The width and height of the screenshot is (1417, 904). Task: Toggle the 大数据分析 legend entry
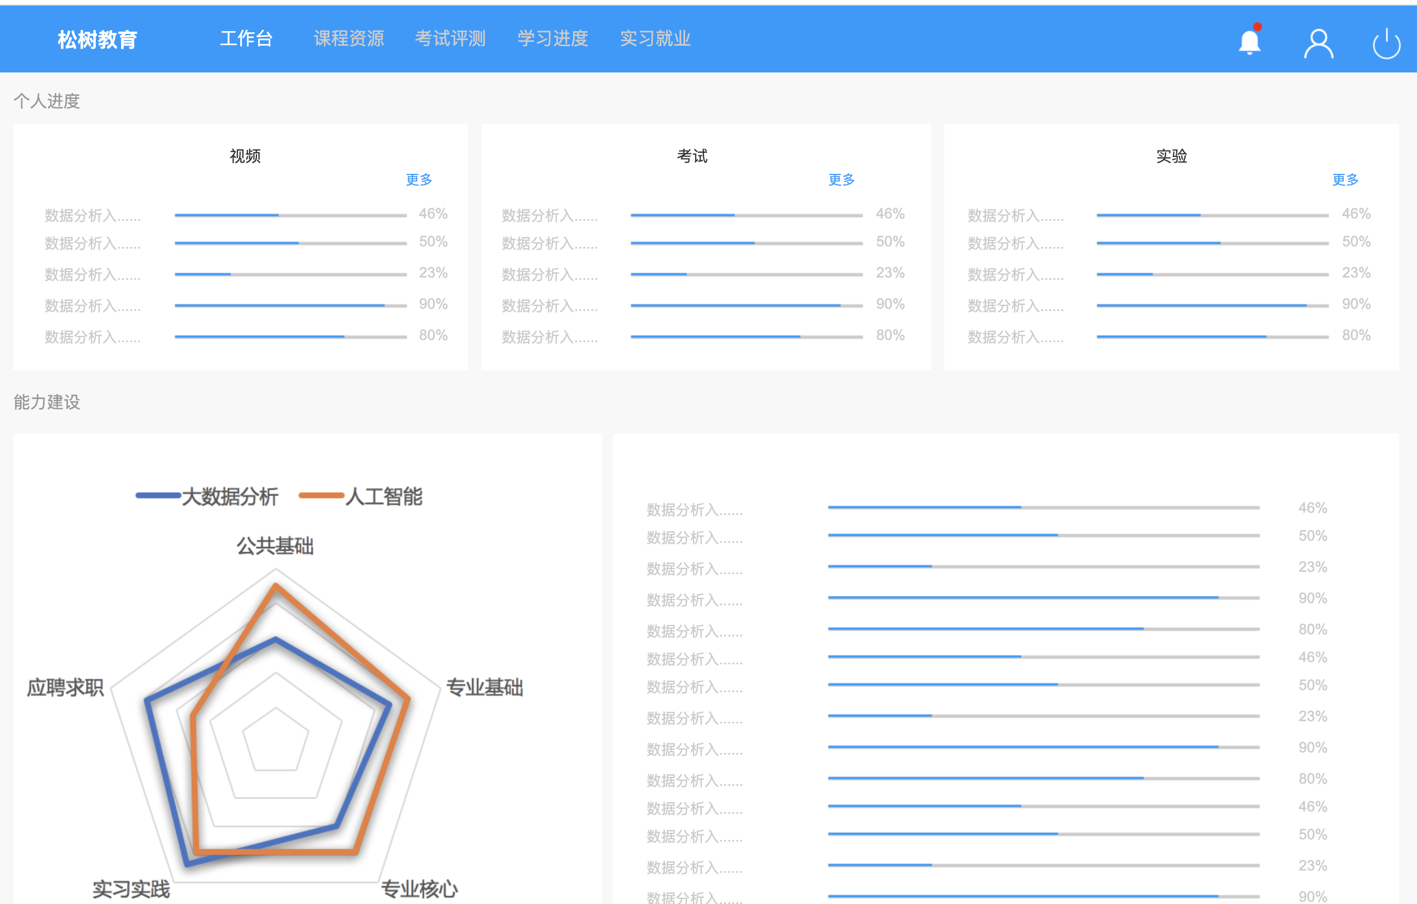(x=207, y=496)
